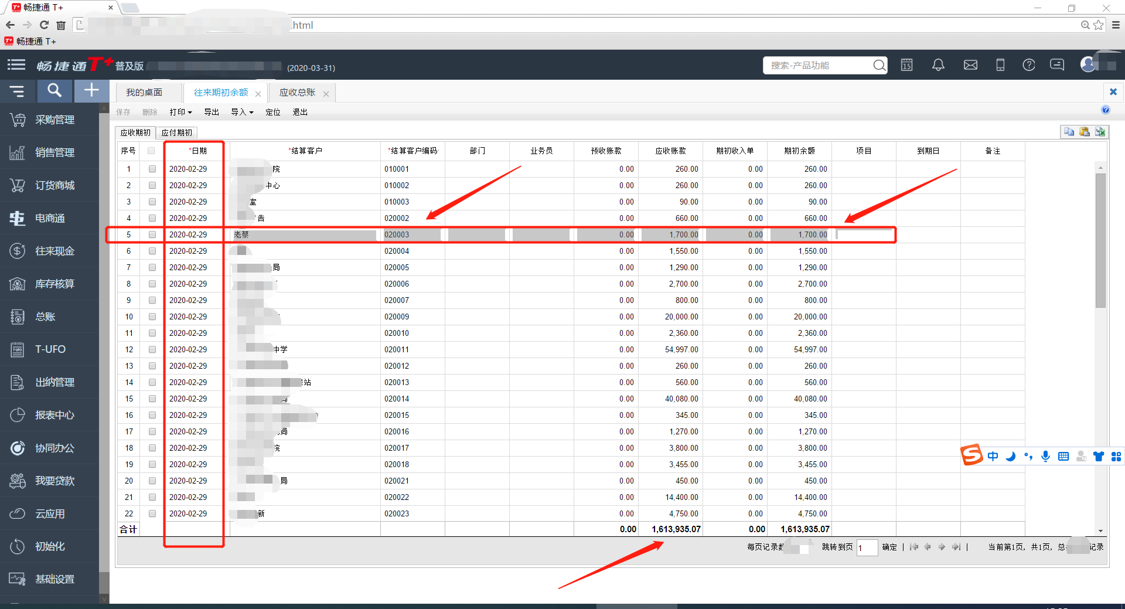This screenshot has height=609, width=1125.
Task: Open 采购管理 in the sidebar
Action: pyautogui.click(x=50, y=120)
